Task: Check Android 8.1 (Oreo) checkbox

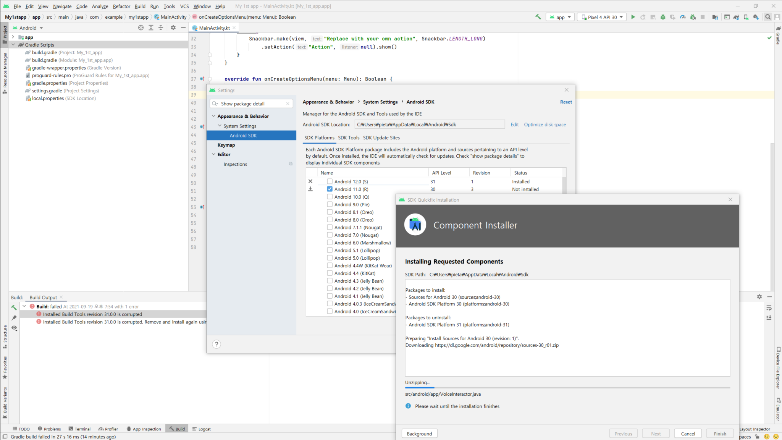Action: tap(330, 212)
